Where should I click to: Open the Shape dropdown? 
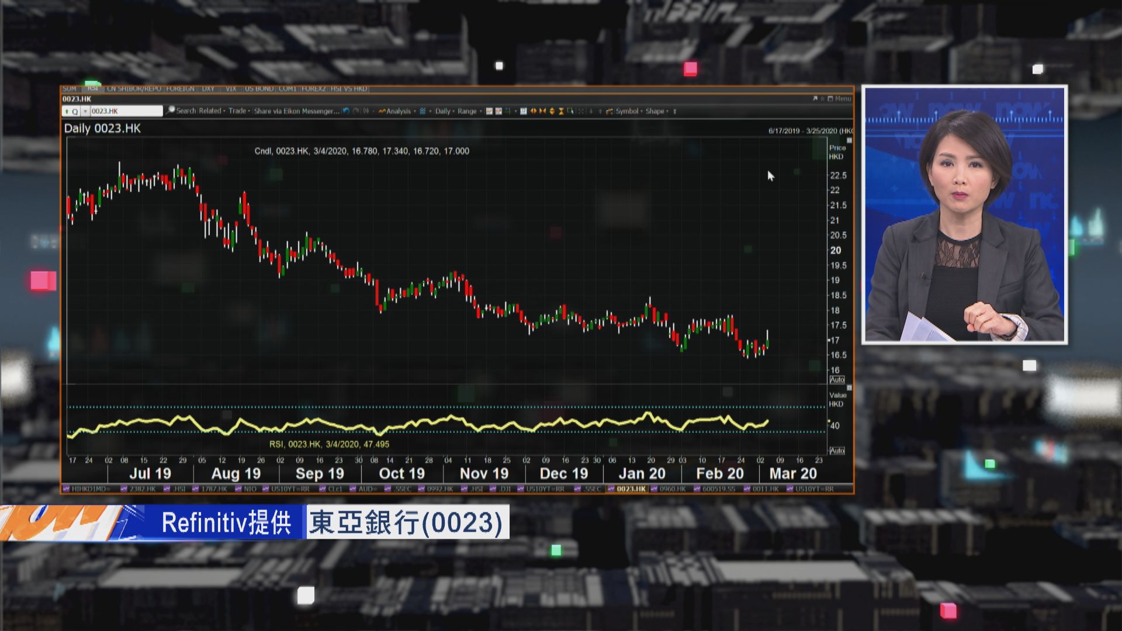coord(655,111)
